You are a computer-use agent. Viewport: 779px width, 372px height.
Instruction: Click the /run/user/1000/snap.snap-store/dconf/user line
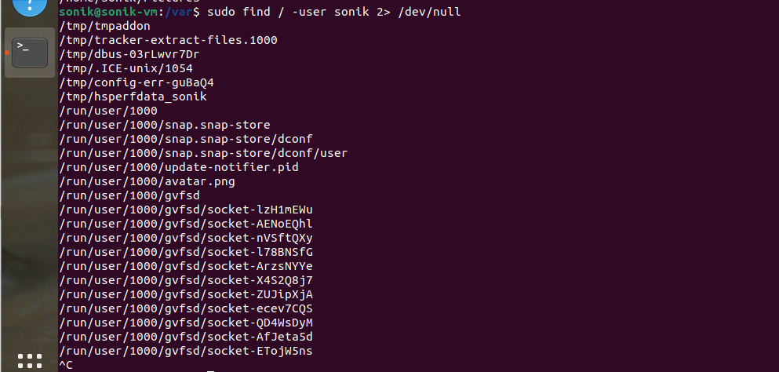[203, 153]
